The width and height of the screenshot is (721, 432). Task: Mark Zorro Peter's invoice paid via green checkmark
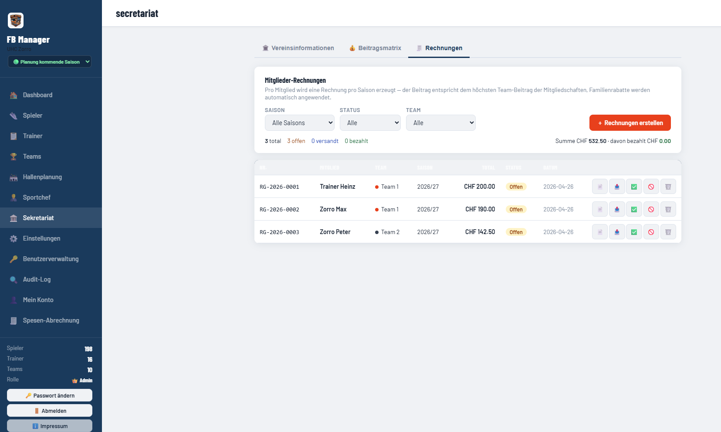634,232
